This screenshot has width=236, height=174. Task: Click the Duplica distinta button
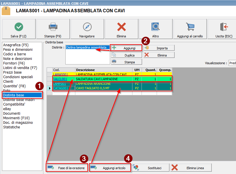(126, 55)
